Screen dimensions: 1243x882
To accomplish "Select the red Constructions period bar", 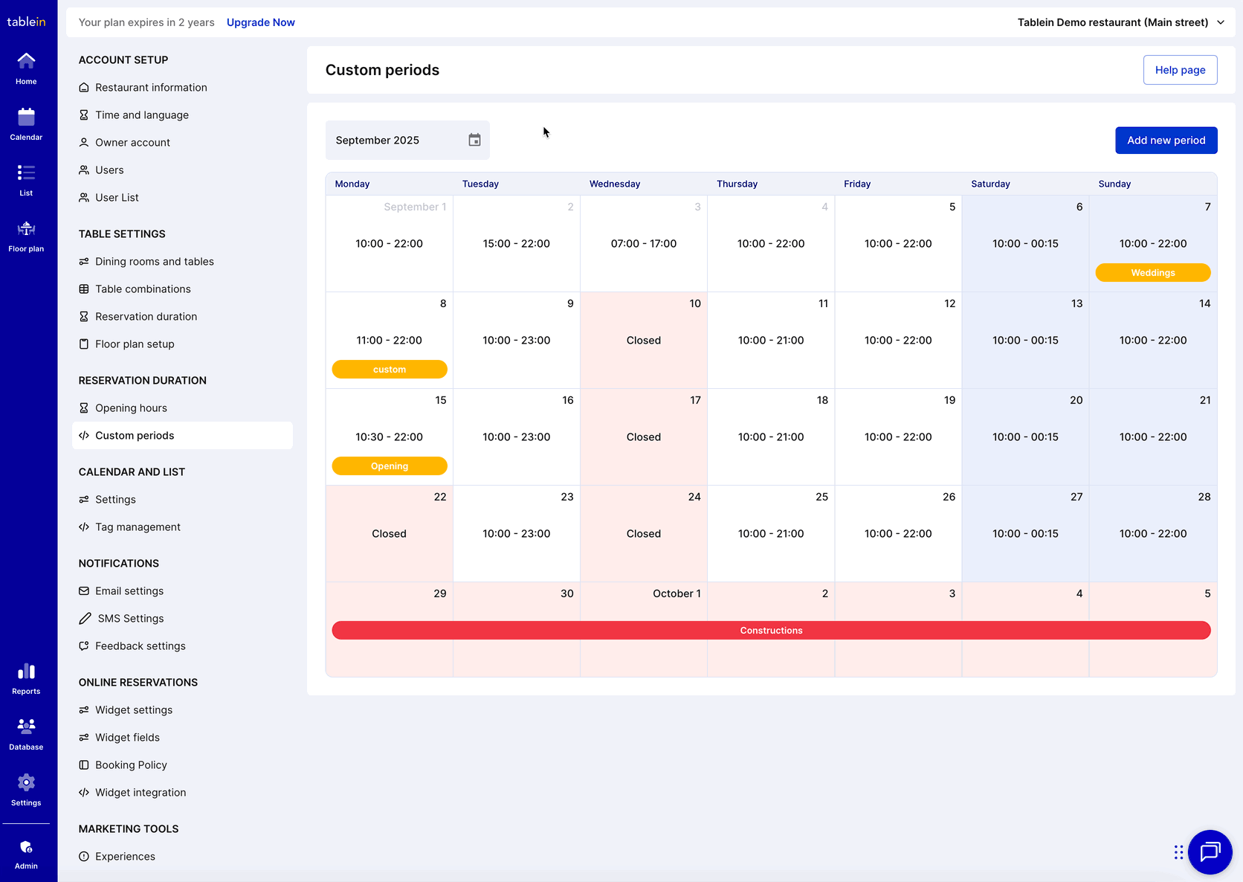I will point(771,631).
